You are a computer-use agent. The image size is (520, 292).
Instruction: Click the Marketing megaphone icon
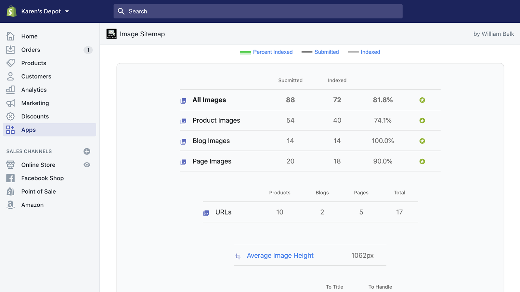click(10, 103)
